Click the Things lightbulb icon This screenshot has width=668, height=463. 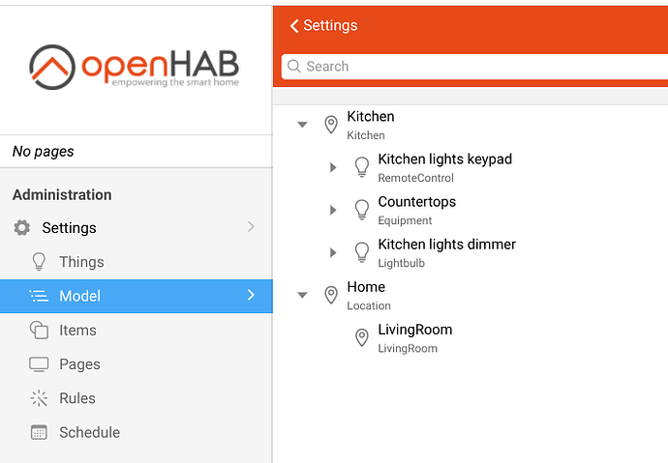40,262
